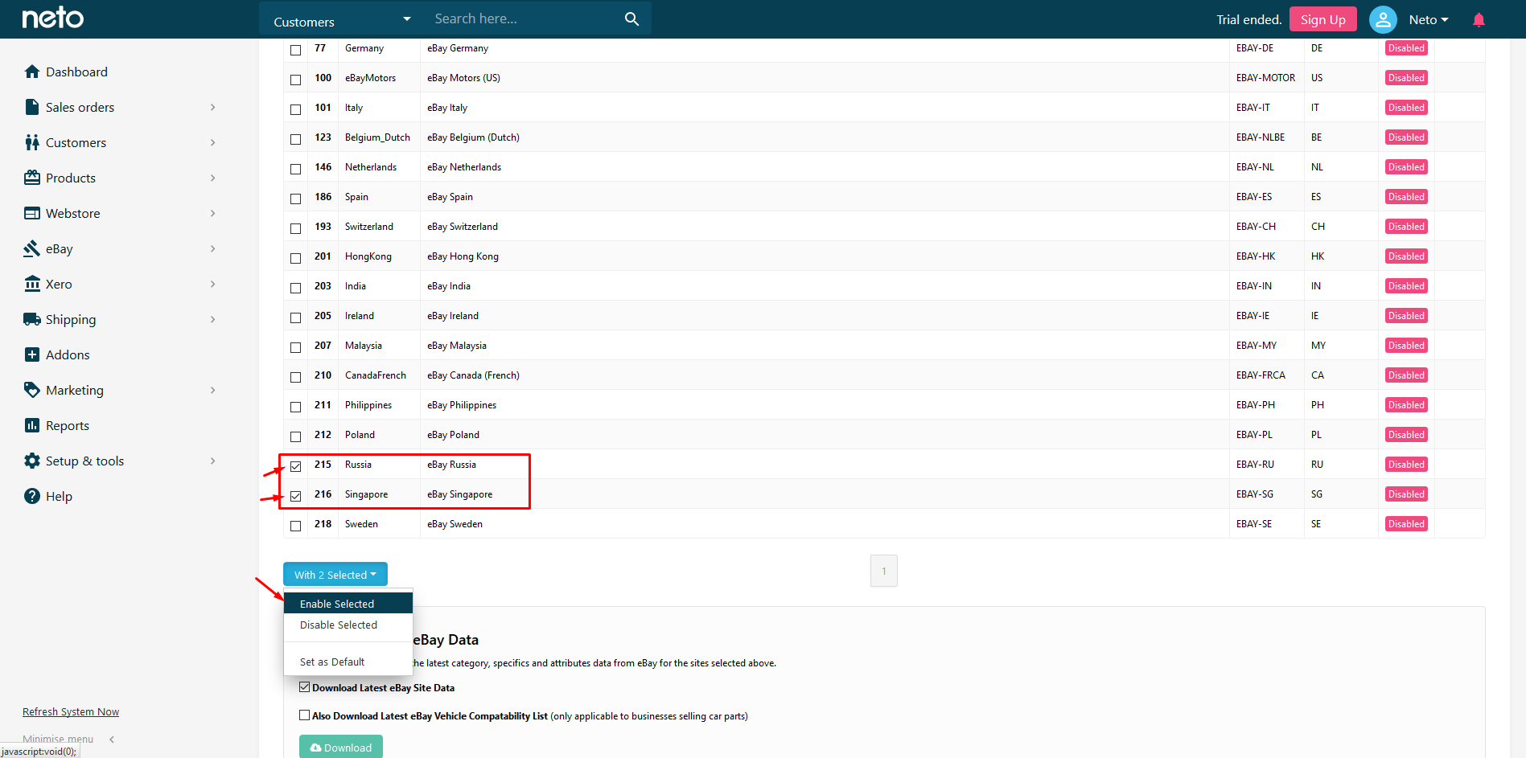Open the Neto account dropdown

[x=1429, y=20]
